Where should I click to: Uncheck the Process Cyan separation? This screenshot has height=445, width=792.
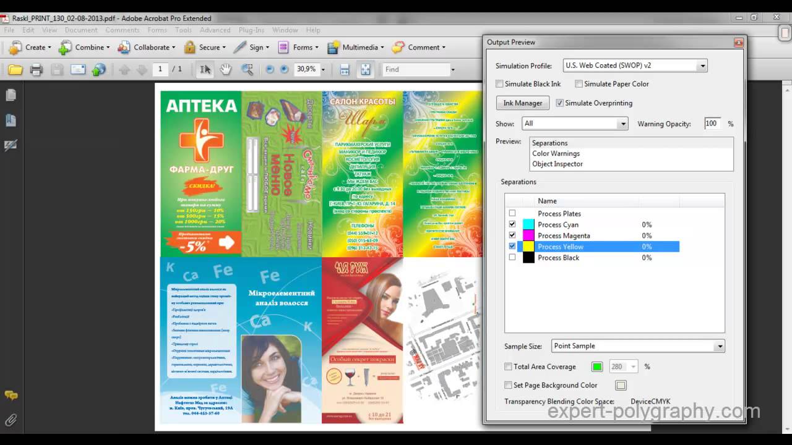tap(512, 224)
